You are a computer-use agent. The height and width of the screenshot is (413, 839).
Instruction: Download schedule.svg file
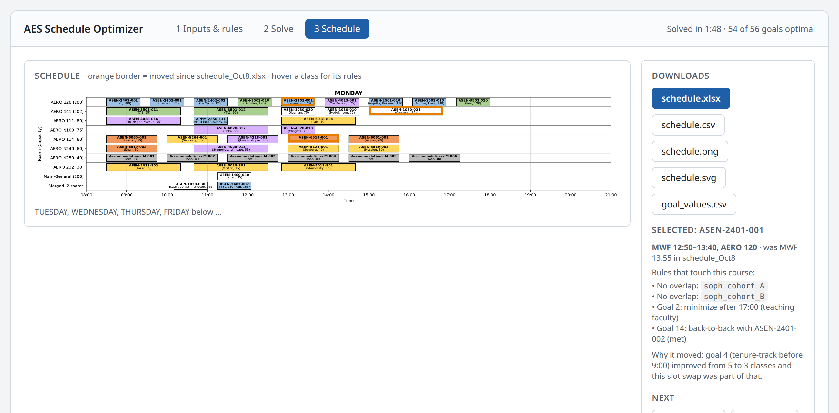(689, 178)
